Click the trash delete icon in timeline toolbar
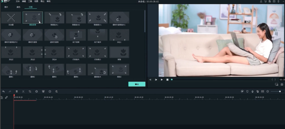285x129 pixels. (17, 91)
